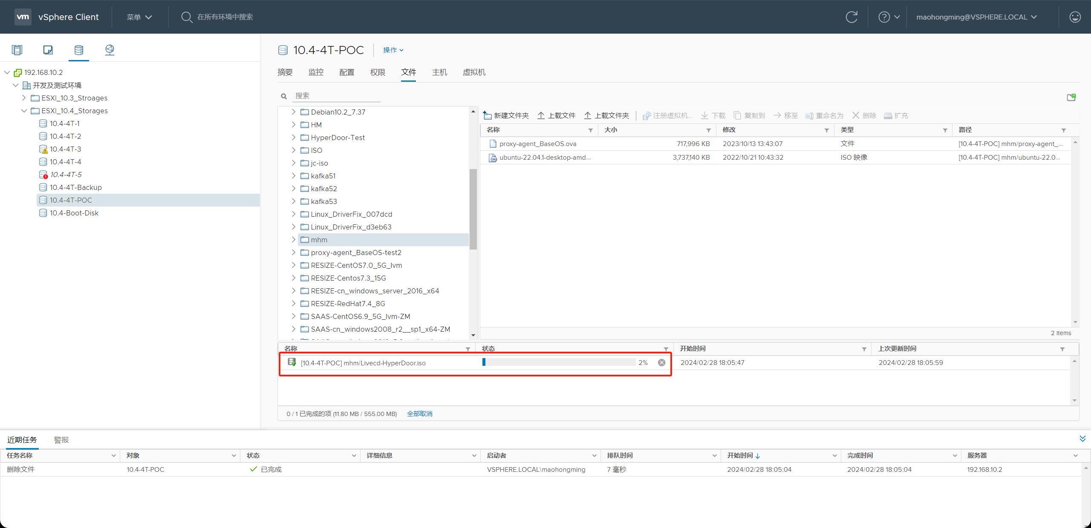Click the datastore 搜索 search field
1091x528 pixels.
pyautogui.click(x=336, y=96)
